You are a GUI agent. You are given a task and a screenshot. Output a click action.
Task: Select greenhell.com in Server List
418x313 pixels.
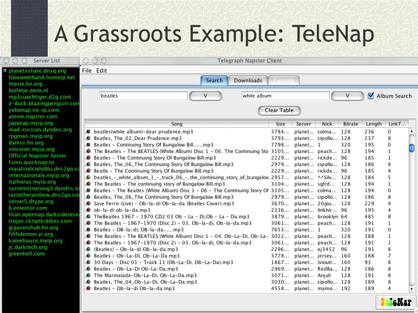[27, 253]
